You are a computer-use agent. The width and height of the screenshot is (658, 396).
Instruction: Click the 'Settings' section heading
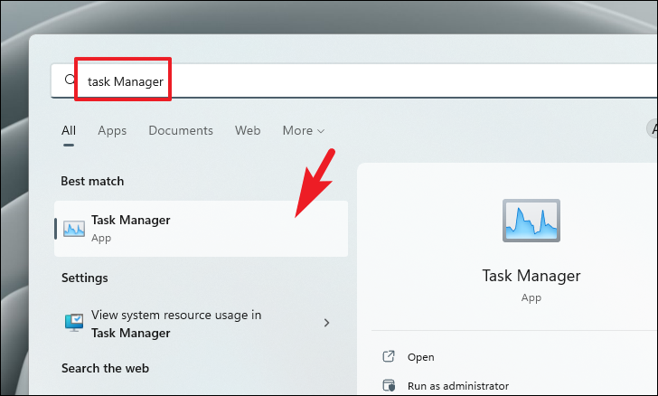(85, 278)
